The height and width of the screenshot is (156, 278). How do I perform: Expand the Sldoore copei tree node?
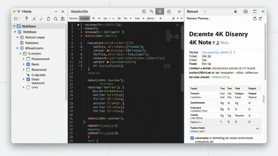pyautogui.click(x=18, y=37)
